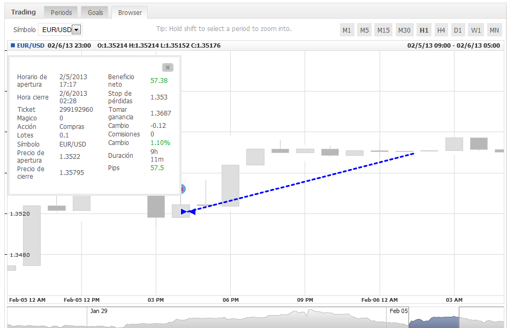Click the tall candle at Feb-05 12 AM

tap(32, 235)
